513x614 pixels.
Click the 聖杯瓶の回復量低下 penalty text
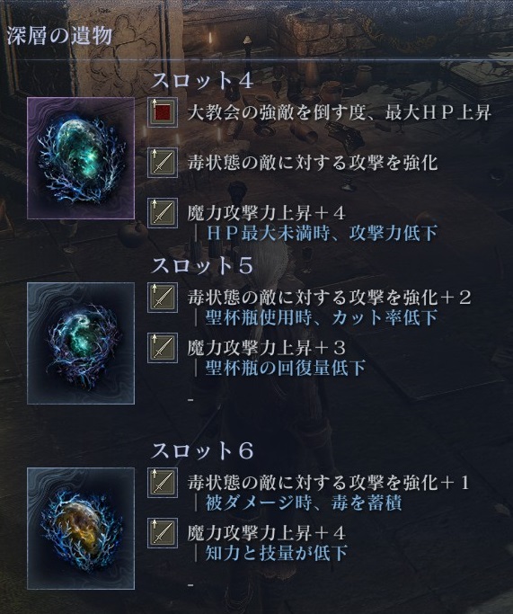pyautogui.click(x=286, y=368)
